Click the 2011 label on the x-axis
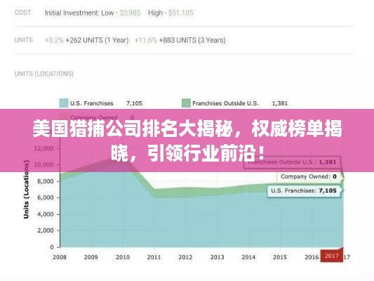Viewport: 374px width, 281px height. 154,257
